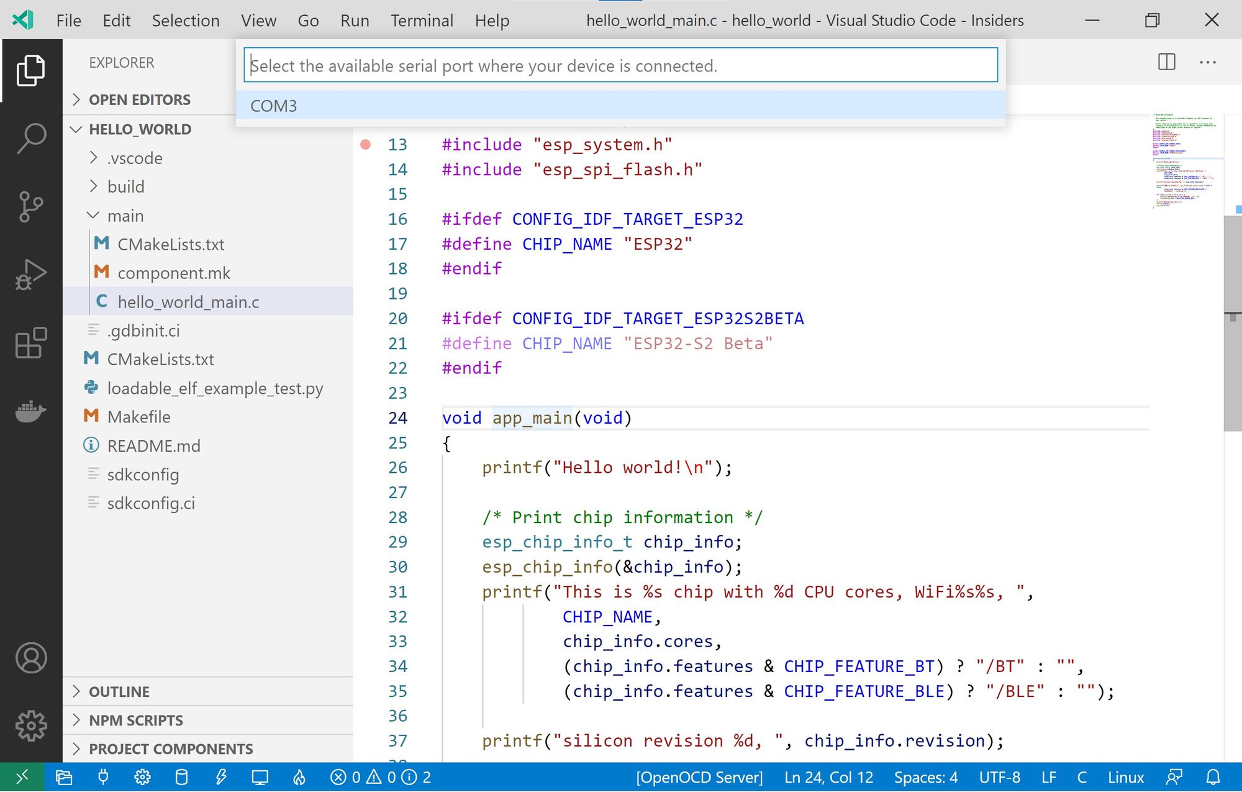Change language mode C in status bar
1242x792 pixels.
click(x=1082, y=777)
